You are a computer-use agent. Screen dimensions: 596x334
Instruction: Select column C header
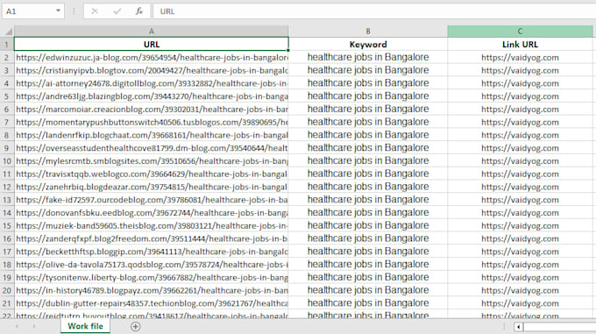point(520,32)
